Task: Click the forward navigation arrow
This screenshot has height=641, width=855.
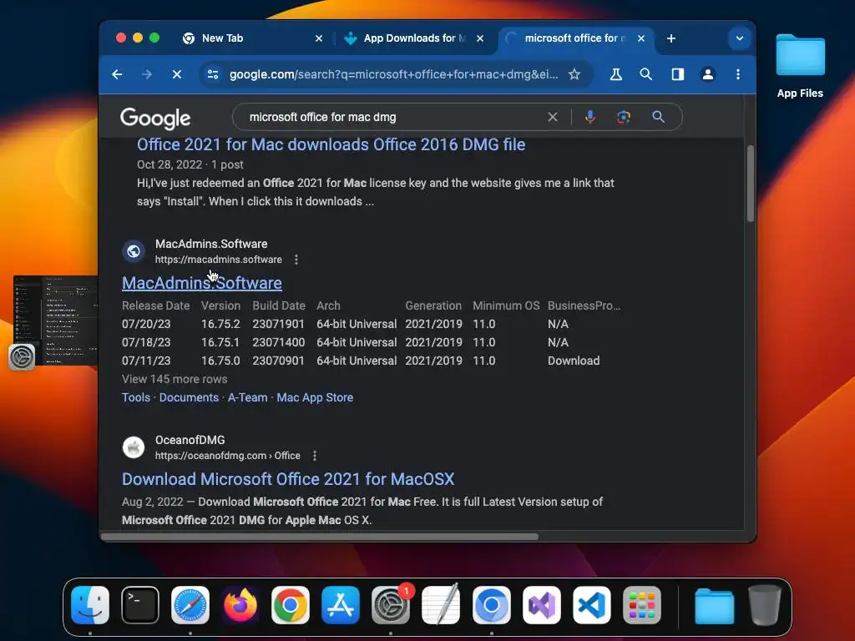Action: click(147, 74)
